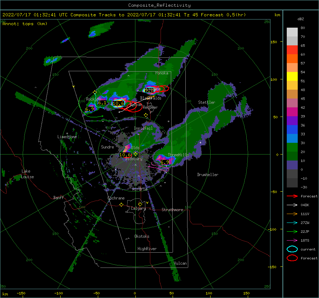Click the Vulcan label
Image resolution: width=319 pixels, height=298 pixels.
coord(180,263)
